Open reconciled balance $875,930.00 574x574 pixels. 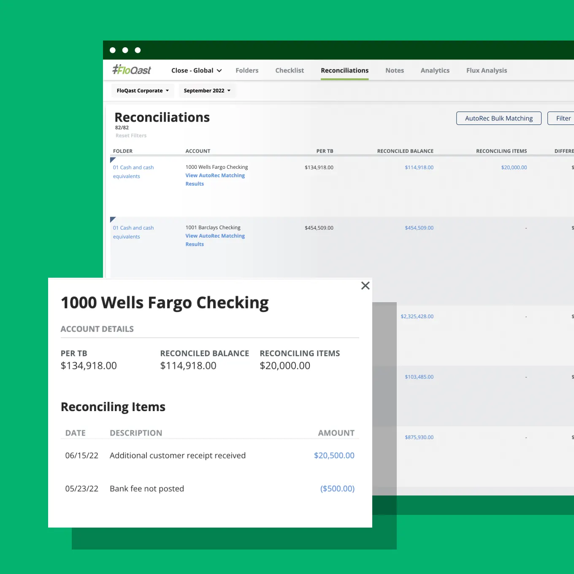[419, 437]
